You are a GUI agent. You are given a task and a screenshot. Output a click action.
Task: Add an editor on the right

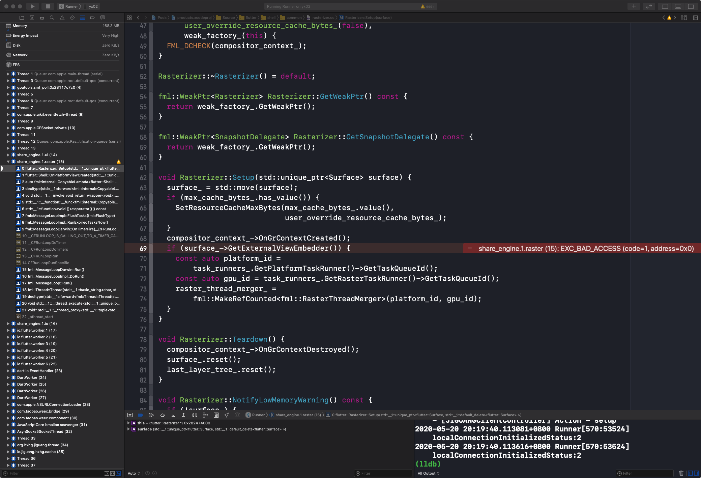coord(695,18)
